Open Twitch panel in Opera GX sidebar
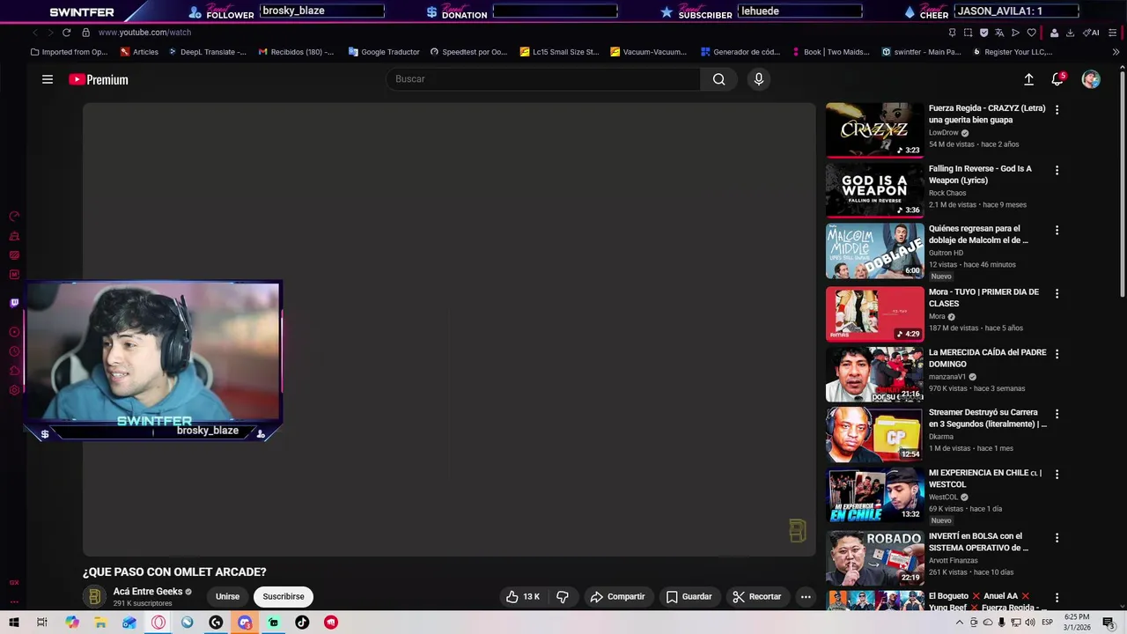The width and height of the screenshot is (1127, 634). [x=14, y=303]
